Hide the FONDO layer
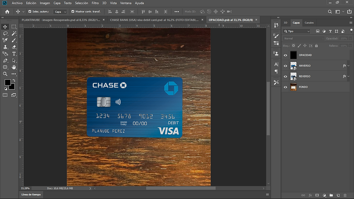The image size is (354, 199). (x=285, y=87)
